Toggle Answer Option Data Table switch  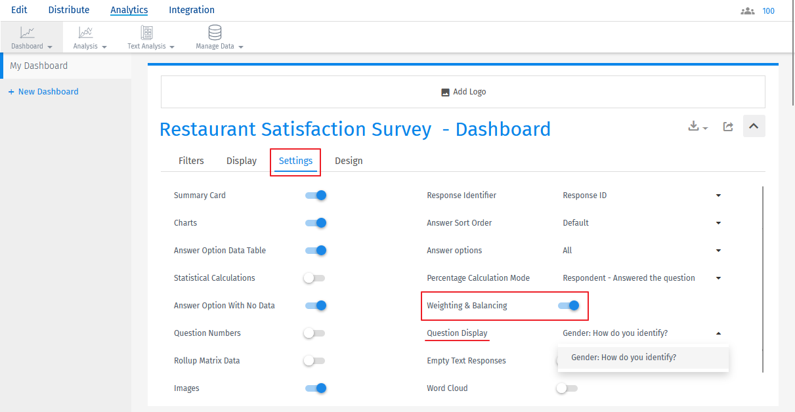coord(316,251)
